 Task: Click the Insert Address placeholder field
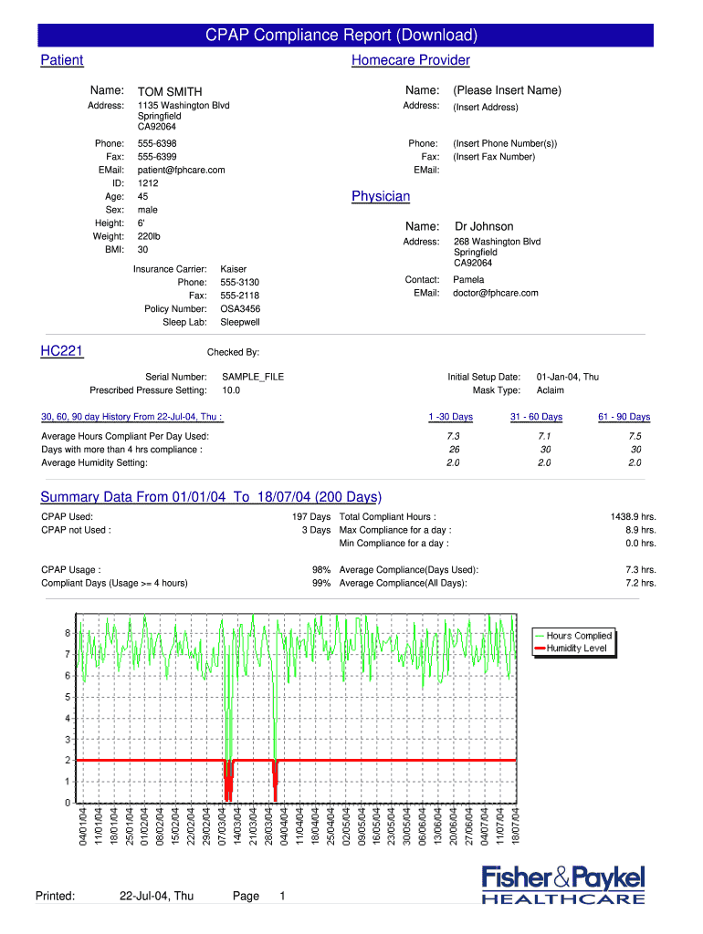485,108
